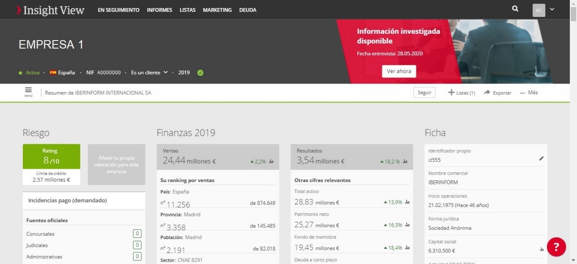Click the identifier value 'cl555'
The width and height of the screenshot is (577, 264).
tap(434, 160)
